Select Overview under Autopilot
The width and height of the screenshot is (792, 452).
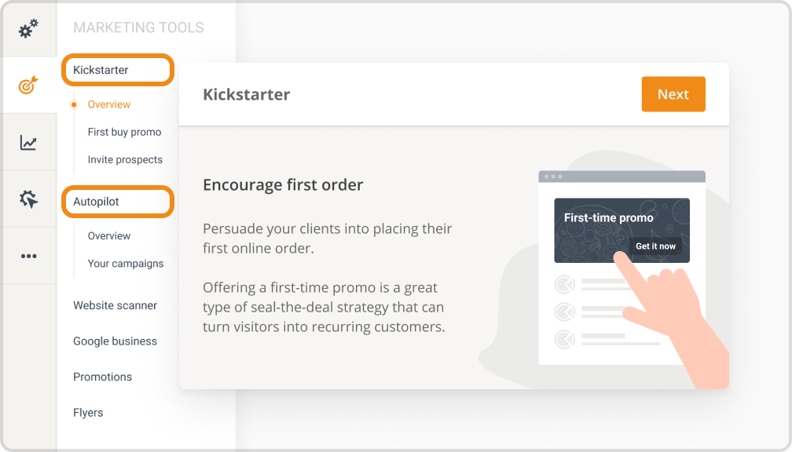click(108, 236)
